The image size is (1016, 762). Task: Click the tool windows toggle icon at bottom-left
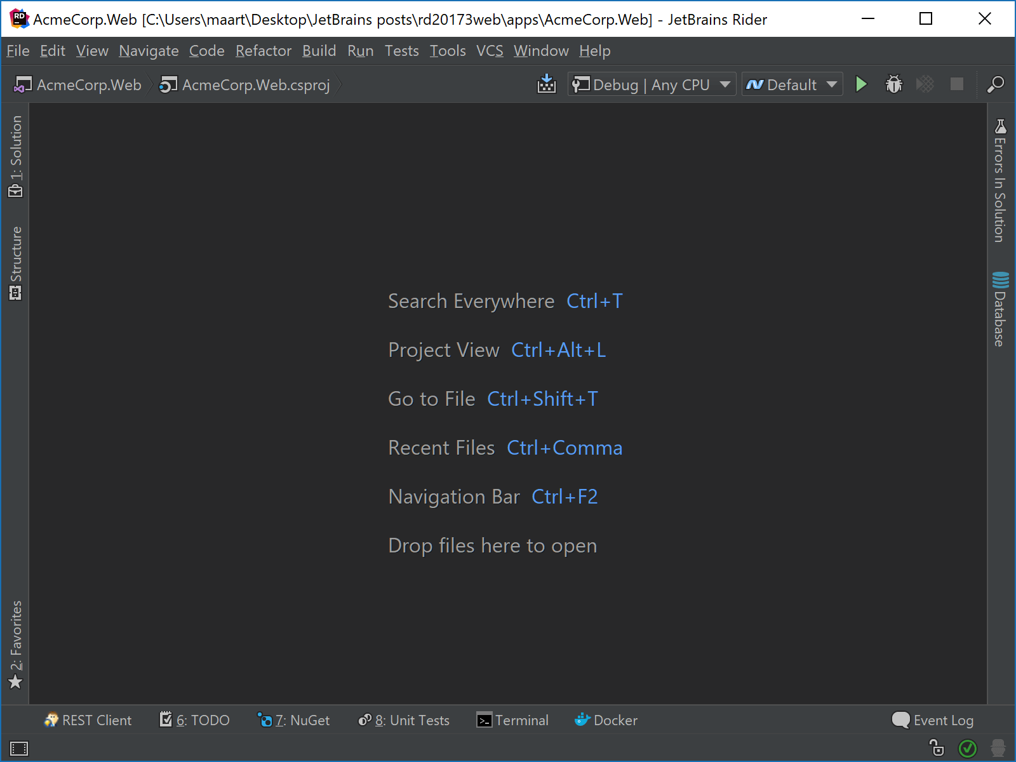(x=19, y=749)
